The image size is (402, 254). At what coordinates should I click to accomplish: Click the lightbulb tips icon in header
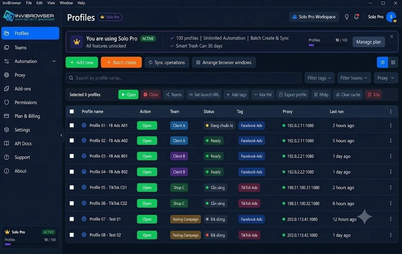(347, 17)
